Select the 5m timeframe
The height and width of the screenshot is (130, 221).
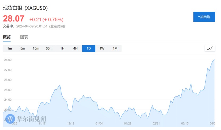tap(23, 48)
